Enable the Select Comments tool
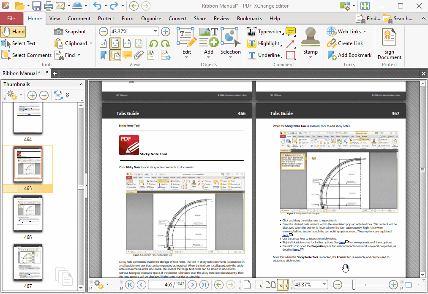This screenshot has height=294, width=428. [x=26, y=55]
